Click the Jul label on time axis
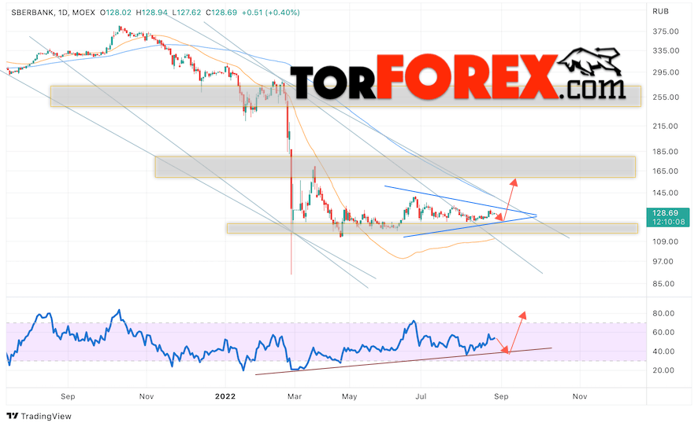698x427 pixels. (x=421, y=396)
